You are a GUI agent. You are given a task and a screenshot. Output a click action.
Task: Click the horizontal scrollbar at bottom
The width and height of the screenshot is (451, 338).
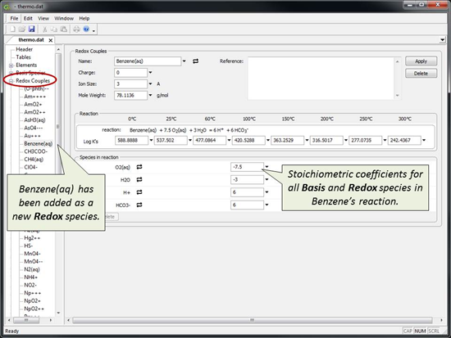(x=253, y=320)
